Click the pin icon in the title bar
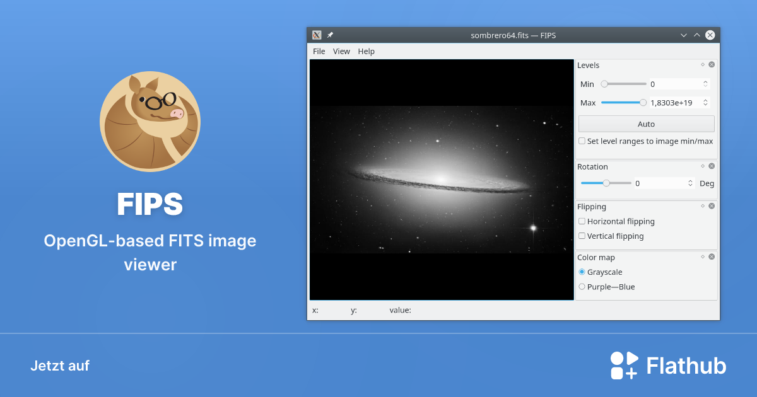The image size is (757, 397). pyautogui.click(x=330, y=35)
